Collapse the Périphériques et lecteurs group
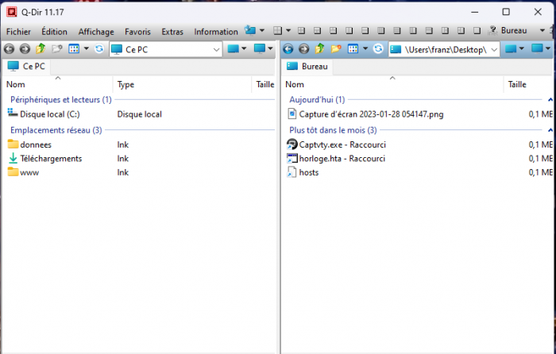Image resolution: width=556 pixels, height=354 pixels. coord(60,100)
